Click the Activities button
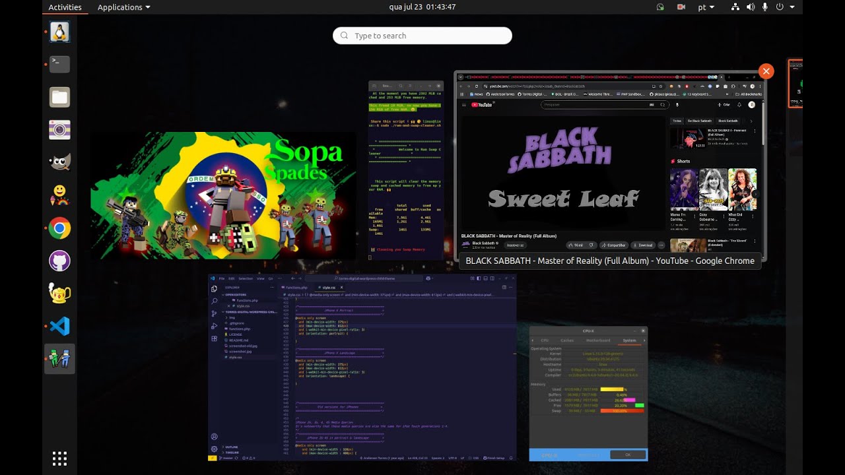 tap(65, 7)
